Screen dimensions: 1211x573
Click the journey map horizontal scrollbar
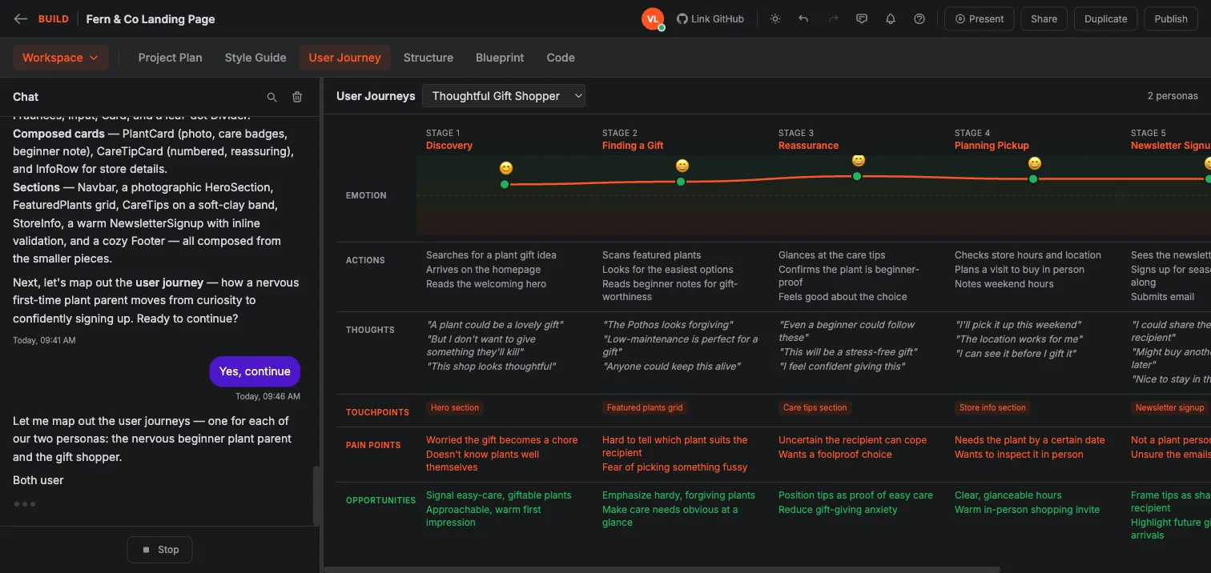point(662,570)
